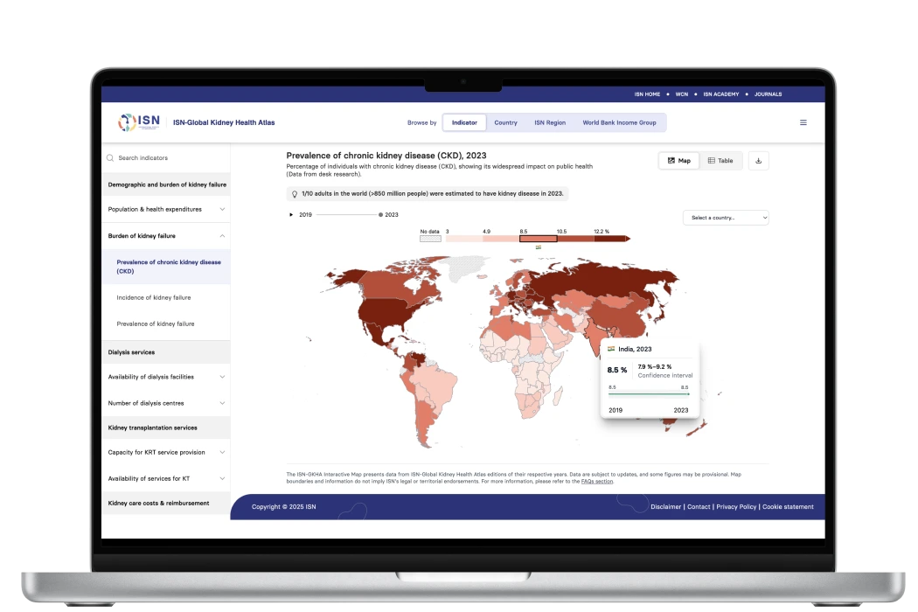Collapse the Burden of kidney failure section
The width and height of the screenshot is (918, 612).
coord(222,236)
